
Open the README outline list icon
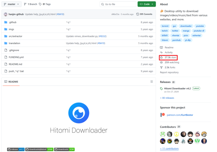pyautogui.click(x=151, y=82)
